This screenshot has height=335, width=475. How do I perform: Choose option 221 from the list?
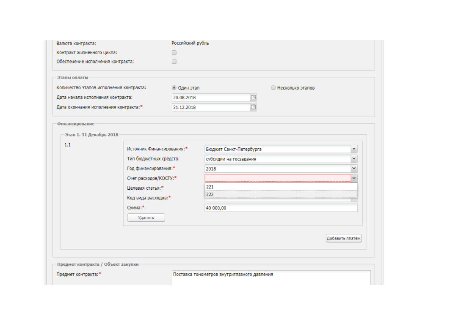click(x=281, y=187)
